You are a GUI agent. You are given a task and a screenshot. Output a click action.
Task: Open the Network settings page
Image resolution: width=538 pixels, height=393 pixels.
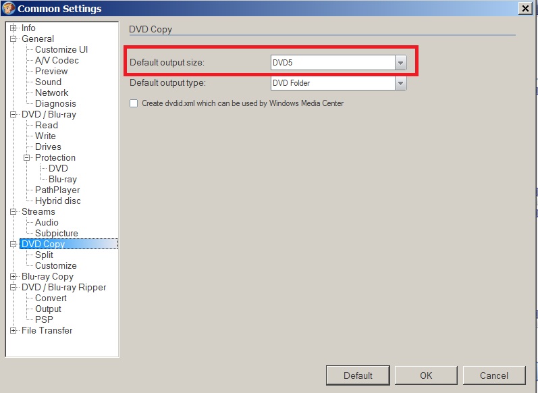click(x=52, y=93)
